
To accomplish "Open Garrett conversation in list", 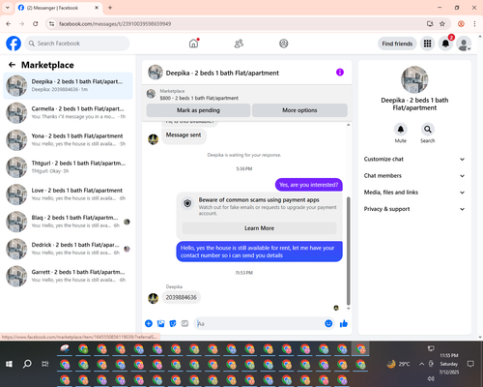I will pos(68,276).
